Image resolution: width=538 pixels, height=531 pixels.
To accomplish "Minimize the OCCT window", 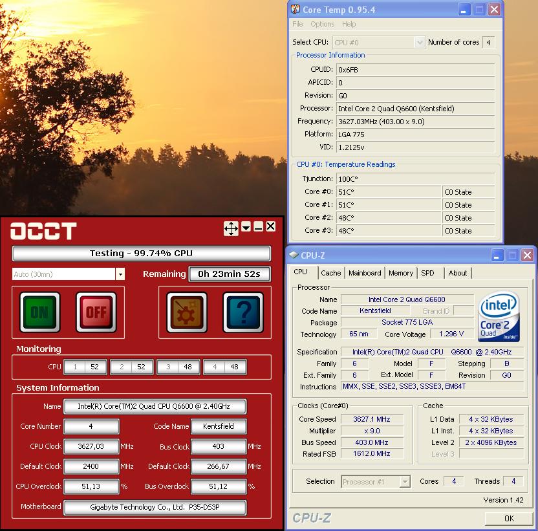I will click(259, 227).
